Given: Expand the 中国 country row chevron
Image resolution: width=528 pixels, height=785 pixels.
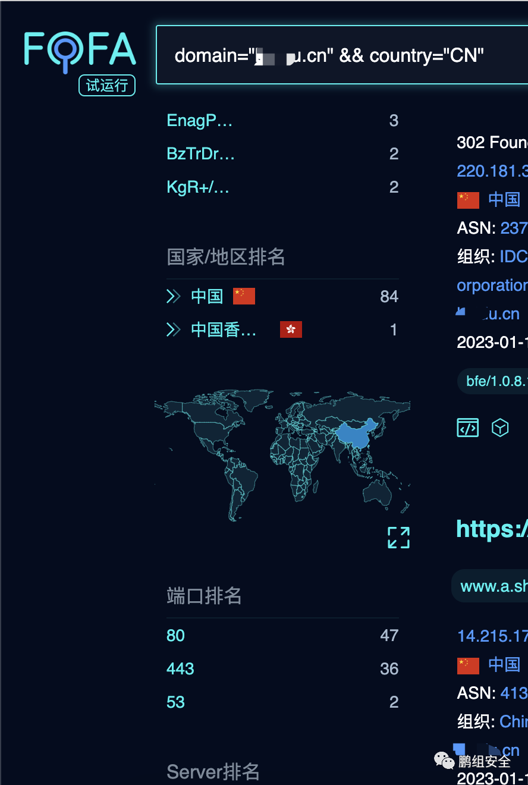Looking at the screenshot, I should click(x=174, y=296).
